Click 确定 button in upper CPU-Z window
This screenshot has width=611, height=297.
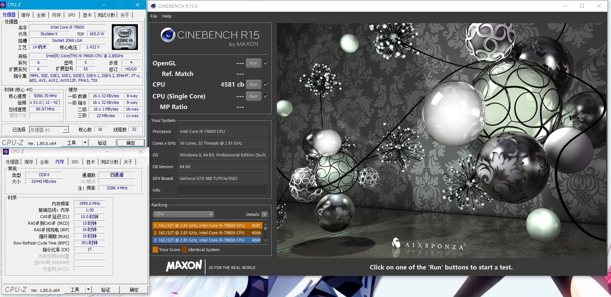pyautogui.click(x=131, y=143)
